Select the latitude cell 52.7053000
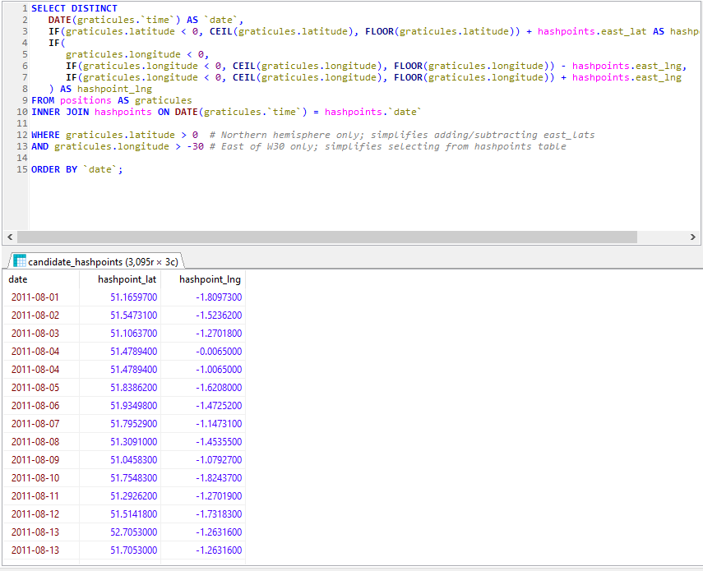The image size is (703, 571). [133, 532]
